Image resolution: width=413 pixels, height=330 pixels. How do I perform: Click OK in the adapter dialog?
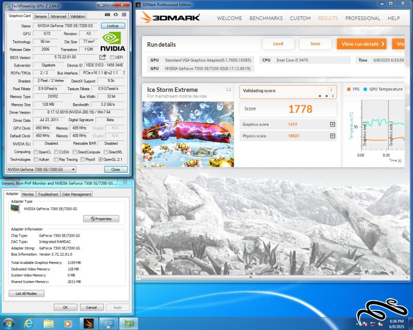[x=66, y=307]
